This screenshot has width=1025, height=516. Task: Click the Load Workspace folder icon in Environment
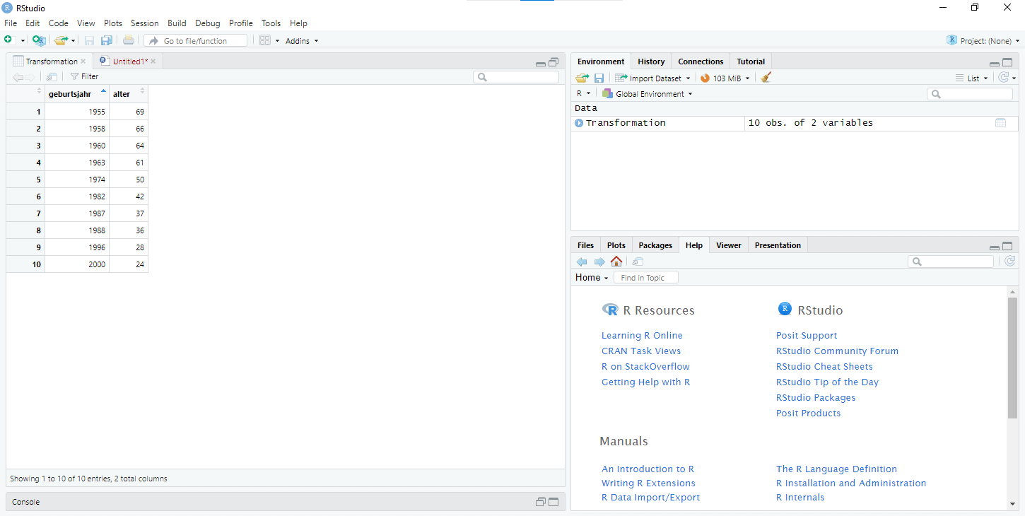582,78
